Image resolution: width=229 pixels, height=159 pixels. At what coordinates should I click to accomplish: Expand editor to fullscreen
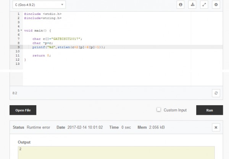(x=204, y=5)
